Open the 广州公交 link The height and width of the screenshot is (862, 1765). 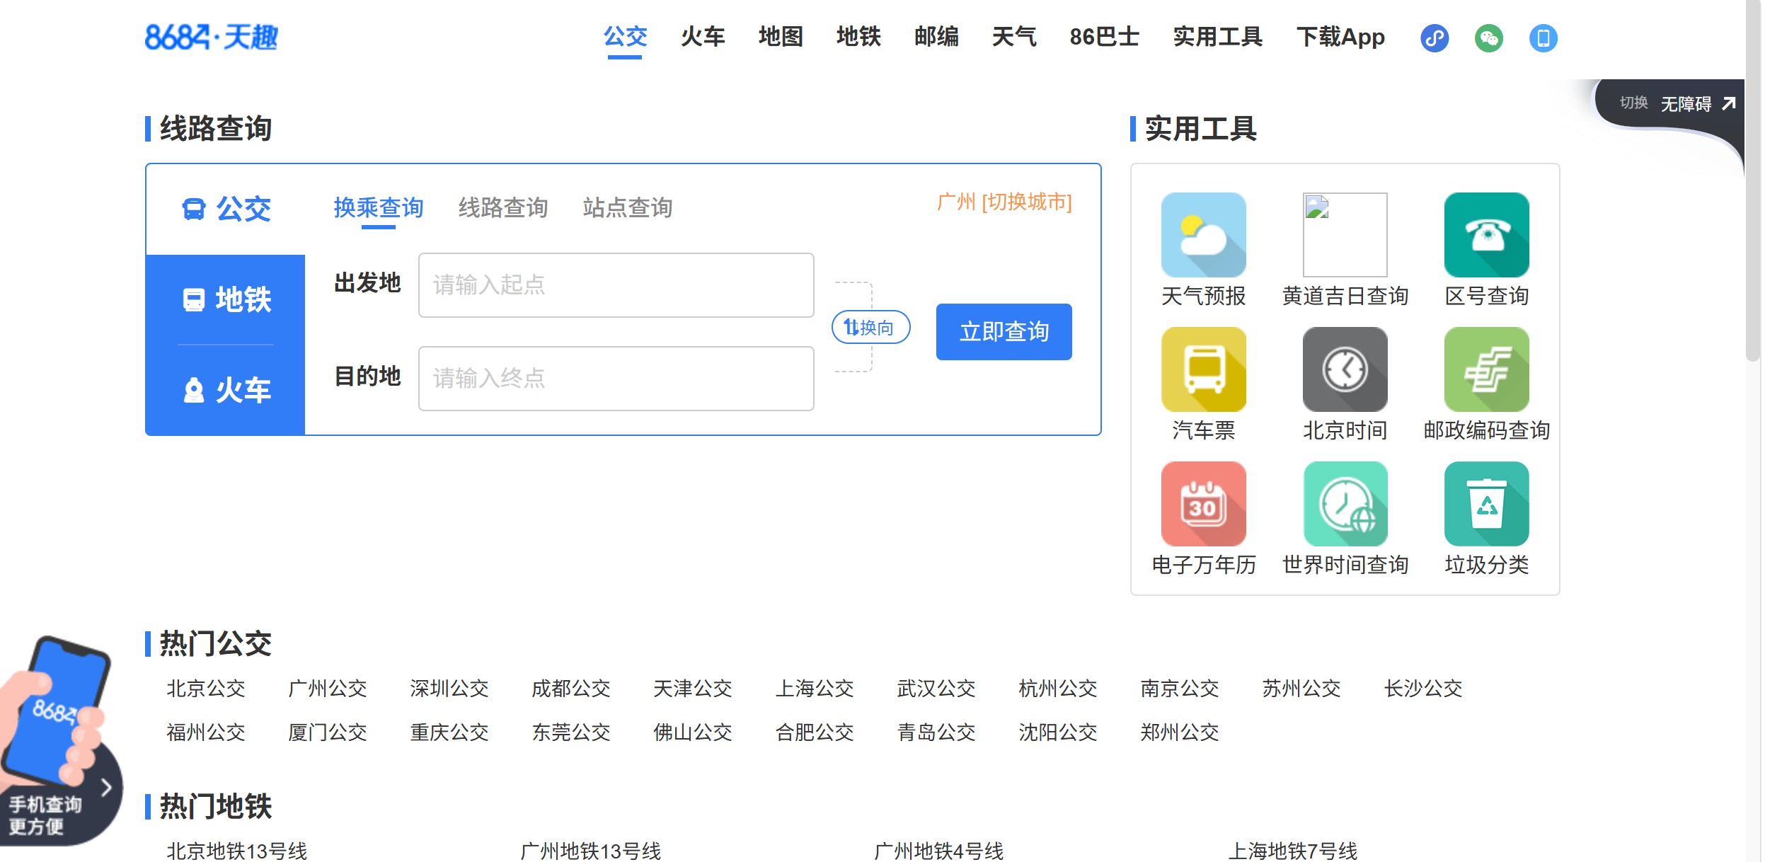click(328, 688)
